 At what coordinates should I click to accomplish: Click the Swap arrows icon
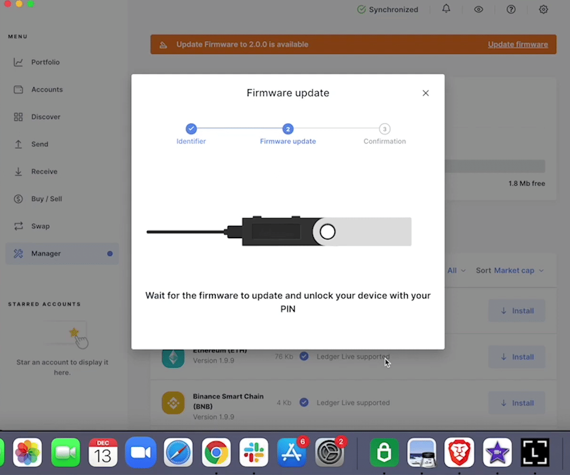click(x=18, y=226)
